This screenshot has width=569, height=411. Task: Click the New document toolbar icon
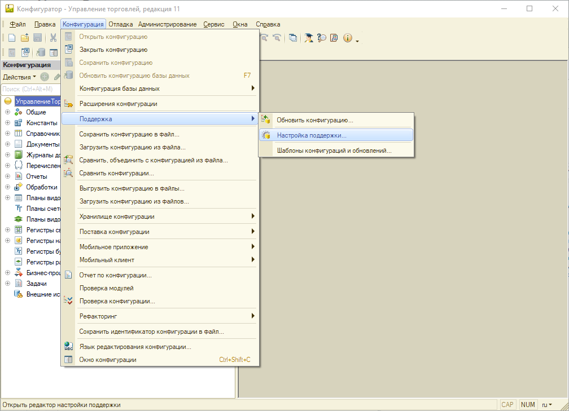click(11, 38)
